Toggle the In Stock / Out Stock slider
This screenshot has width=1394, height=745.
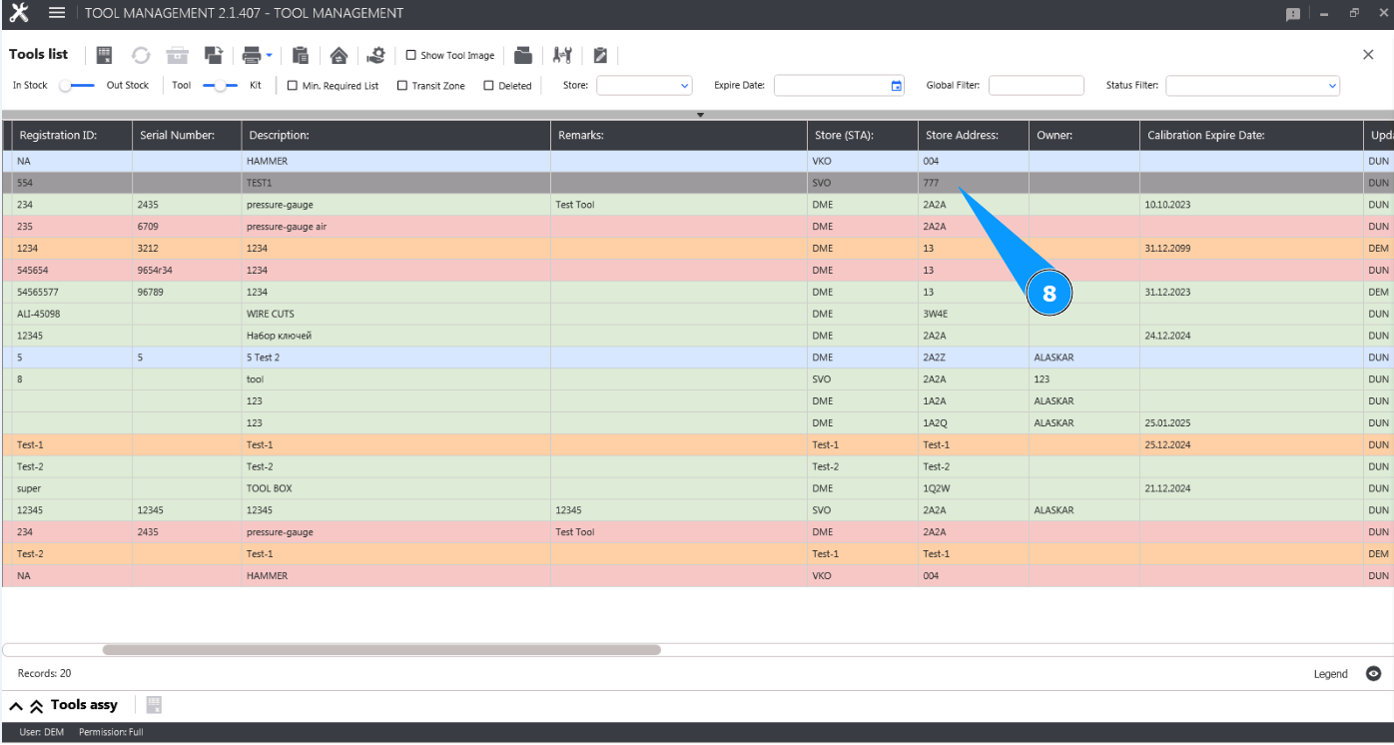coord(76,86)
